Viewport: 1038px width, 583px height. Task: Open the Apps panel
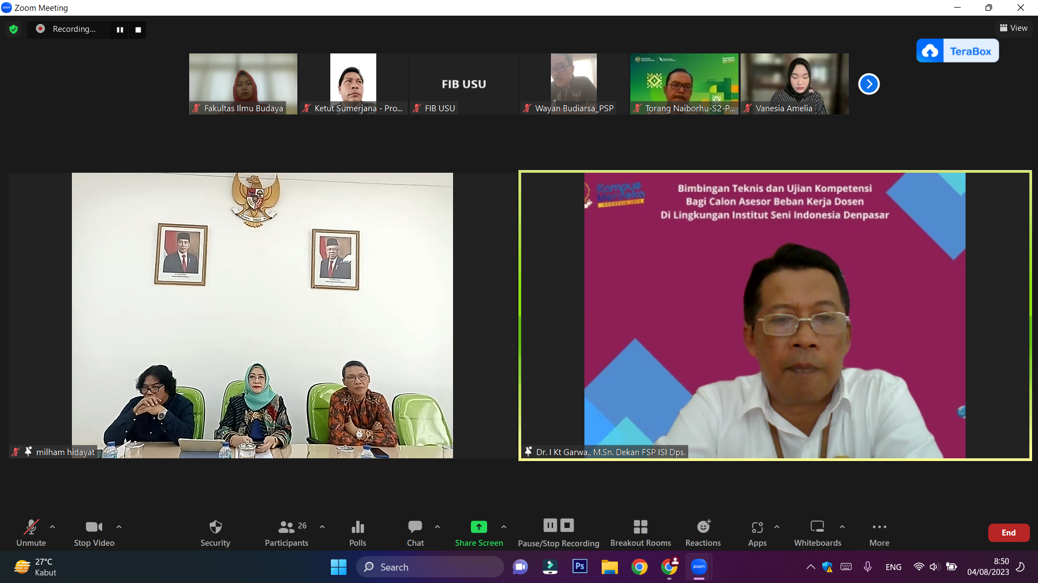tap(757, 533)
